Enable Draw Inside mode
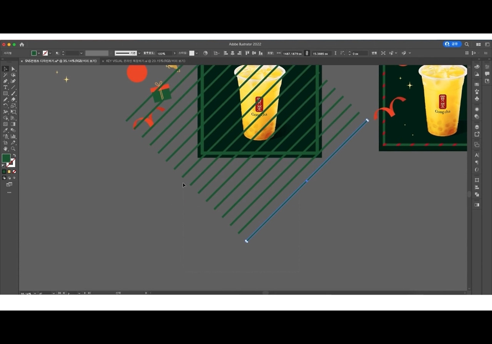The height and width of the screenshot is (344, 492). 14,178
